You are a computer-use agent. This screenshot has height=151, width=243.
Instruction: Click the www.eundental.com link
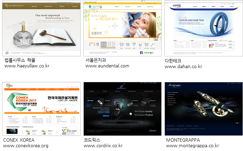click(107, 66)
